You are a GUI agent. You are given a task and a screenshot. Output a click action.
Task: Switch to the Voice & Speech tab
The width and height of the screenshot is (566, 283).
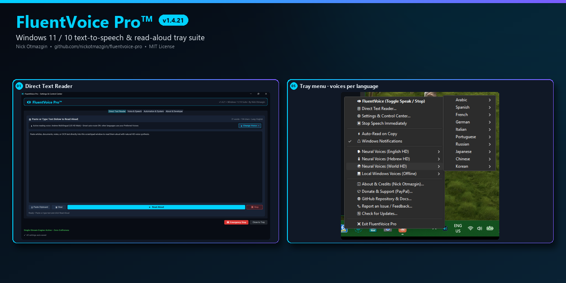134,111
